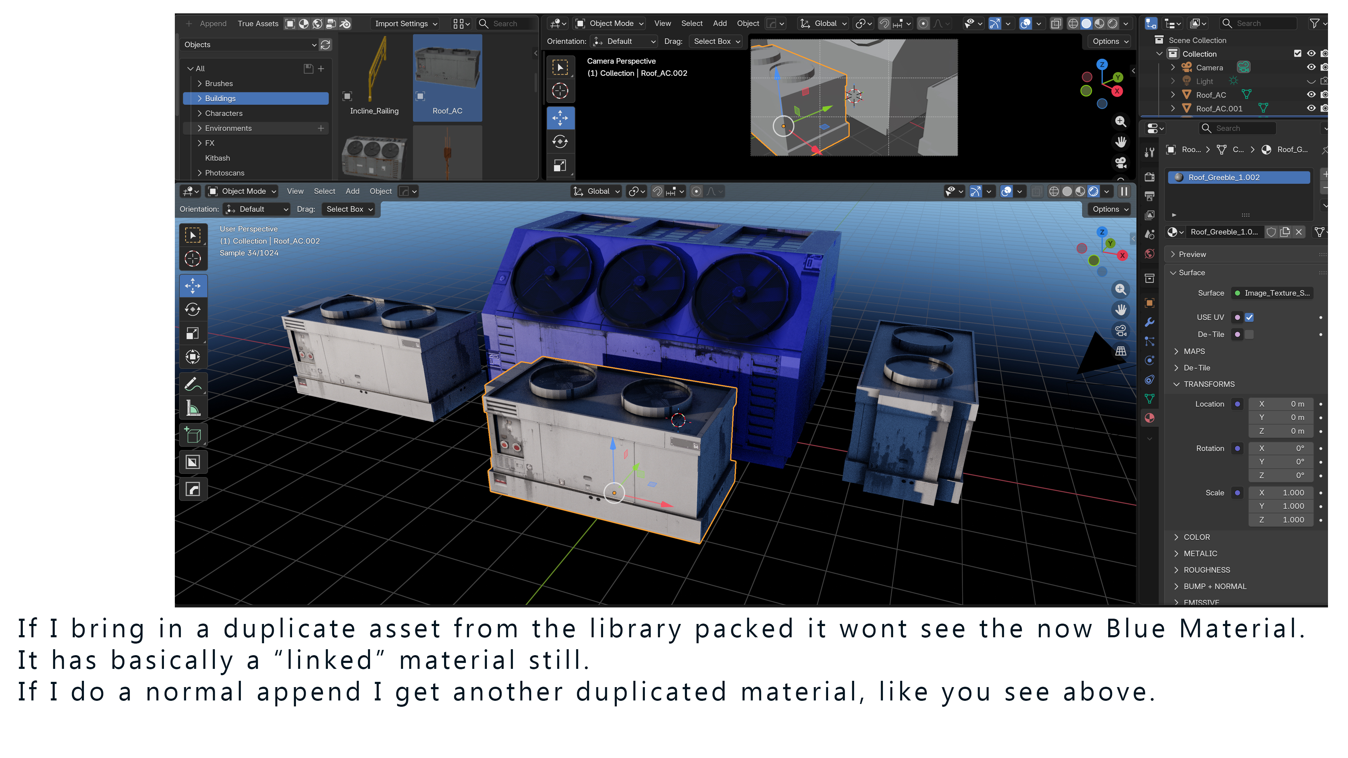Enable wireframe shading in lower viewport

pyautogui.click(x=1054, y=192)
